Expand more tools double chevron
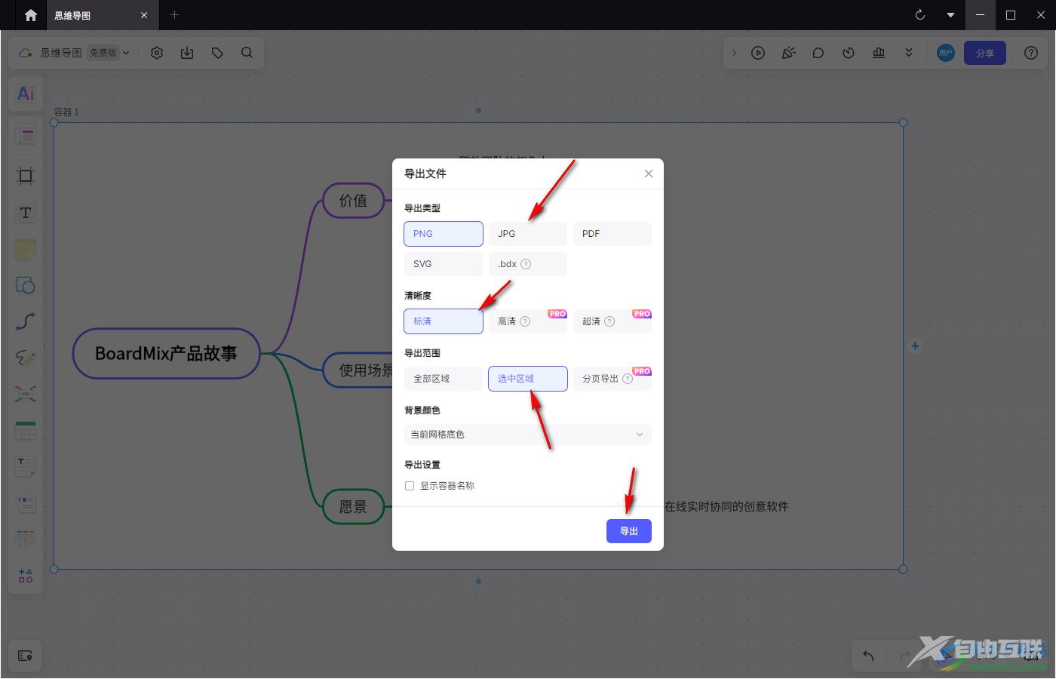The height and width of the screenshot is (679, 1056). pyautogui.click(x=909, y=53)
